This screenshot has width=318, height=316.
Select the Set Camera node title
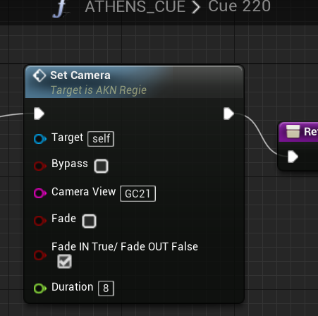(x=80, y=75)
